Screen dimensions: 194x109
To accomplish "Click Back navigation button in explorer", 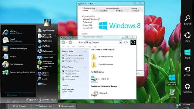I will pyautogui.click(x=63, y=42).
